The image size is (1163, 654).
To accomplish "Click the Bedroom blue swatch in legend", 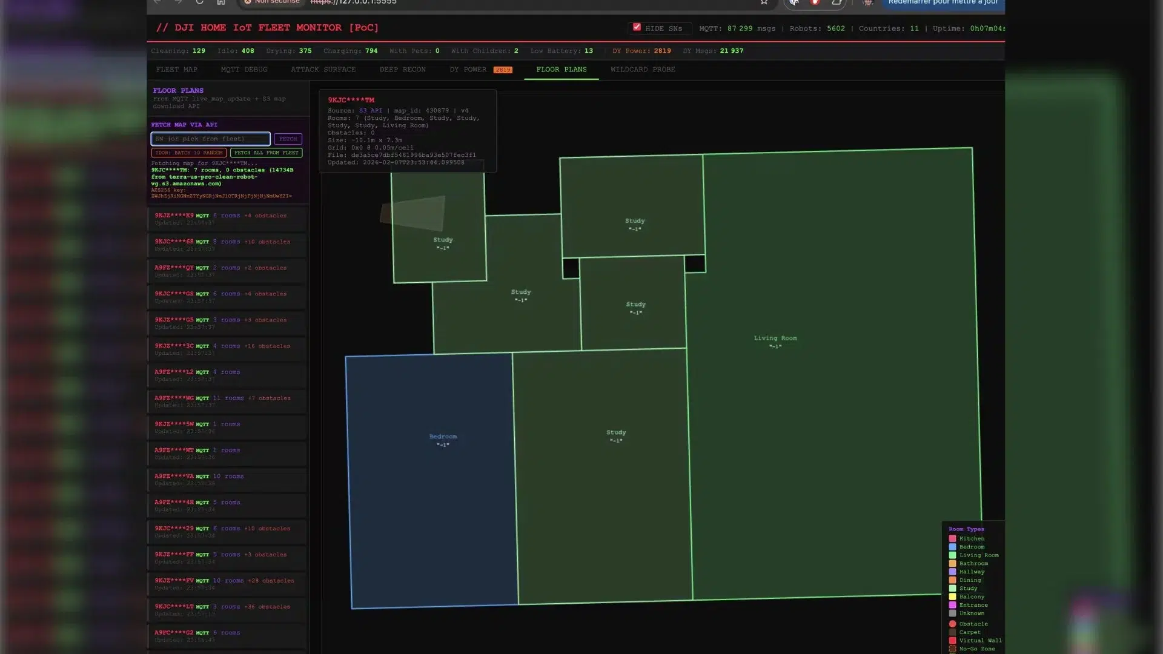I will point(952,546).
